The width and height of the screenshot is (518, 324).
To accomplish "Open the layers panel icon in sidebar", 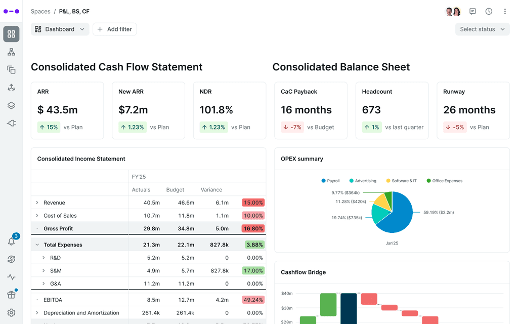I will coord(11,105).
